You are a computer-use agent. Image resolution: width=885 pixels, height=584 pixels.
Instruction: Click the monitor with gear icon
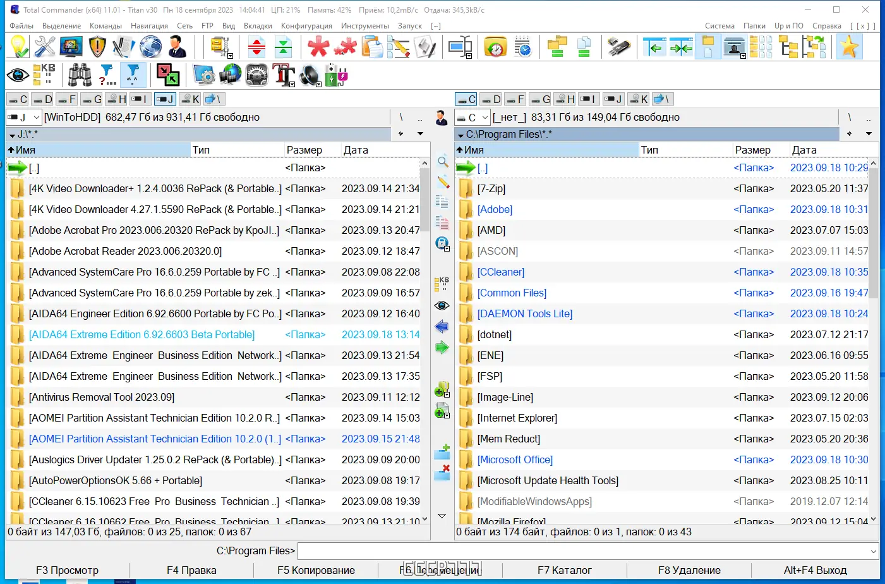203,75
